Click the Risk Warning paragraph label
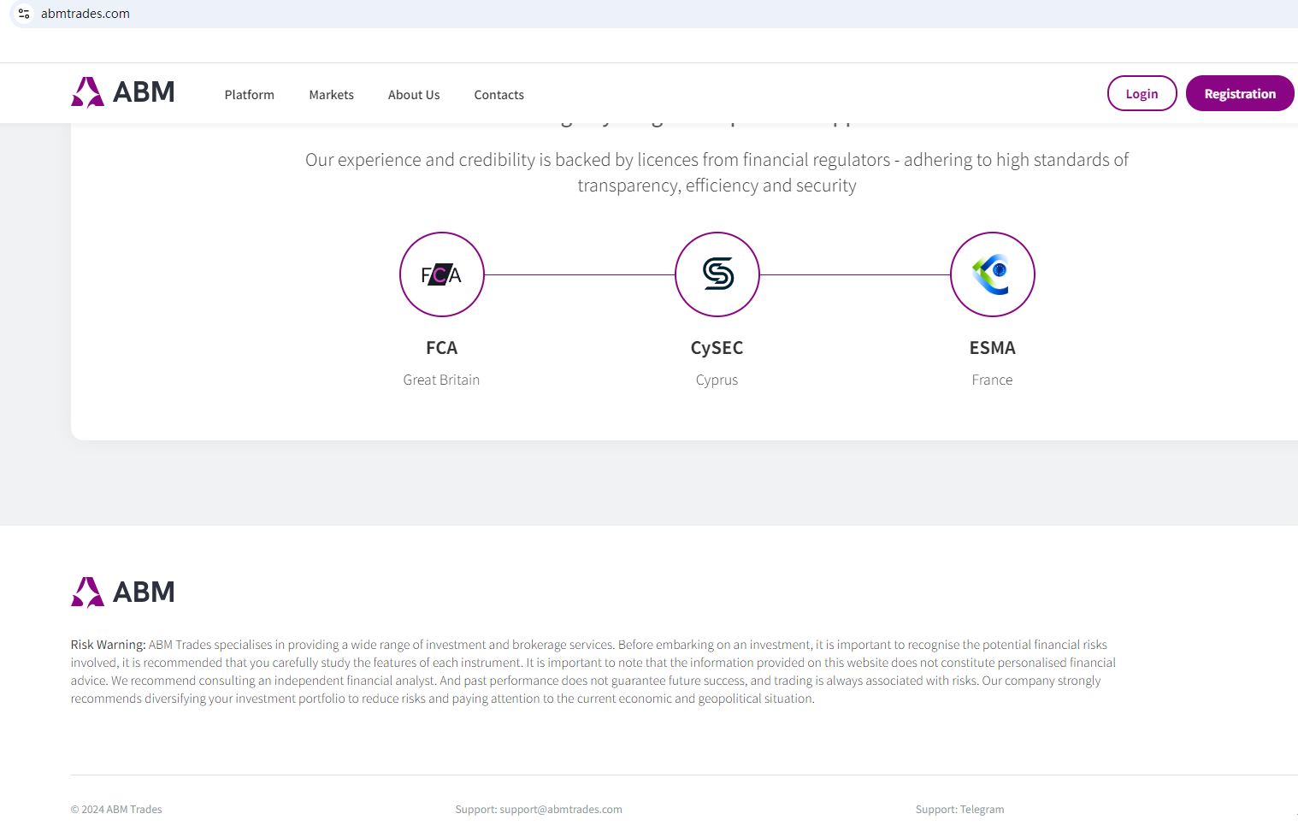 [108, 645]
